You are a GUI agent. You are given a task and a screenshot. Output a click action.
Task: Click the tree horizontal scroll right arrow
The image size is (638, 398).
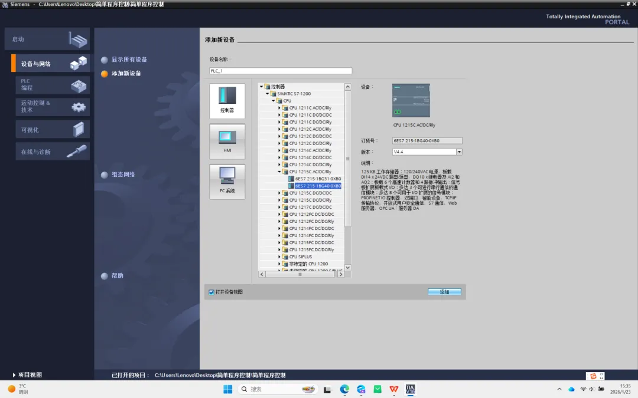[341, 275]
